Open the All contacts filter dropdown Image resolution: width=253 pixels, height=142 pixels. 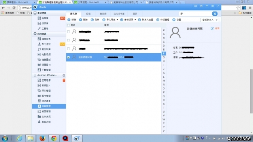(210, 20)
